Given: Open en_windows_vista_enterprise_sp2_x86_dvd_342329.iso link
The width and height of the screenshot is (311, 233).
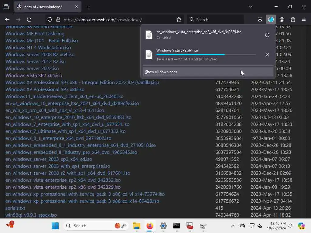Looking at the screenshot, I should point(63,187).
